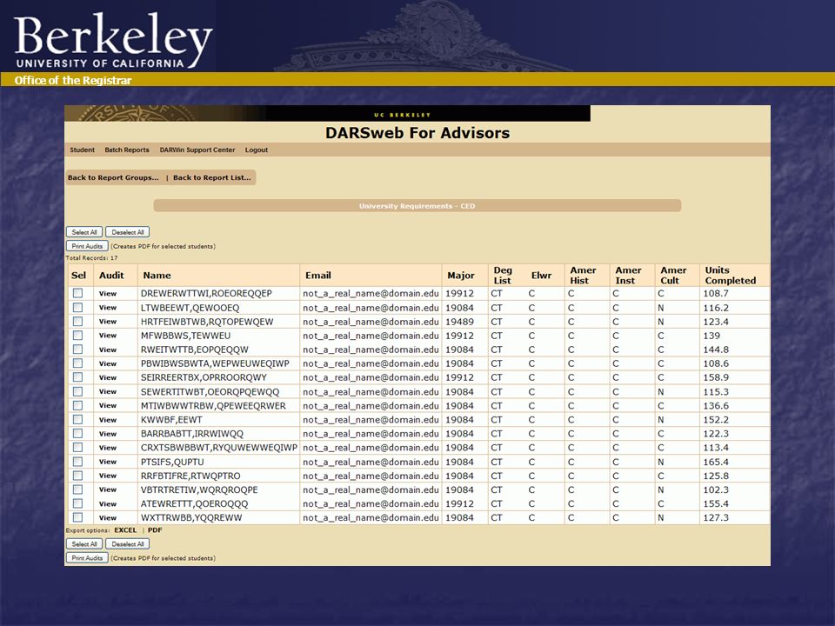Click the bottom Select All button
The image size is (835, 626).
[x=84, y=544]
